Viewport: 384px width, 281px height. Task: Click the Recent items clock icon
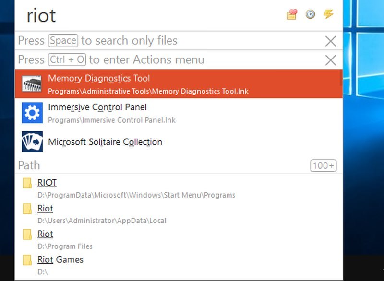tap(310, 14)
